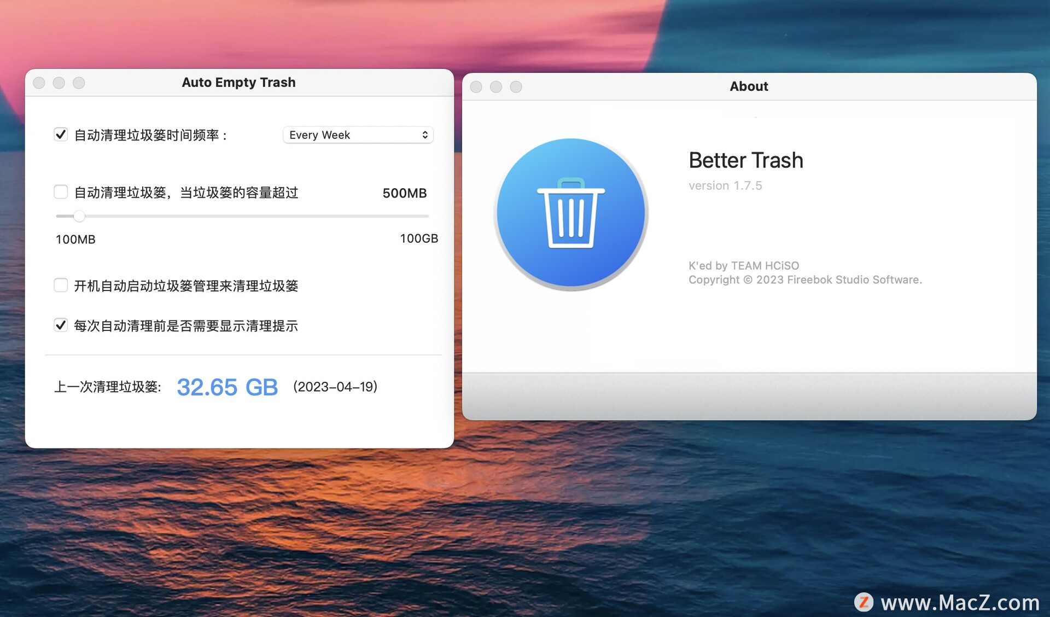
Task: Click the version 1.7.5 label
Action: pos(725,186)
